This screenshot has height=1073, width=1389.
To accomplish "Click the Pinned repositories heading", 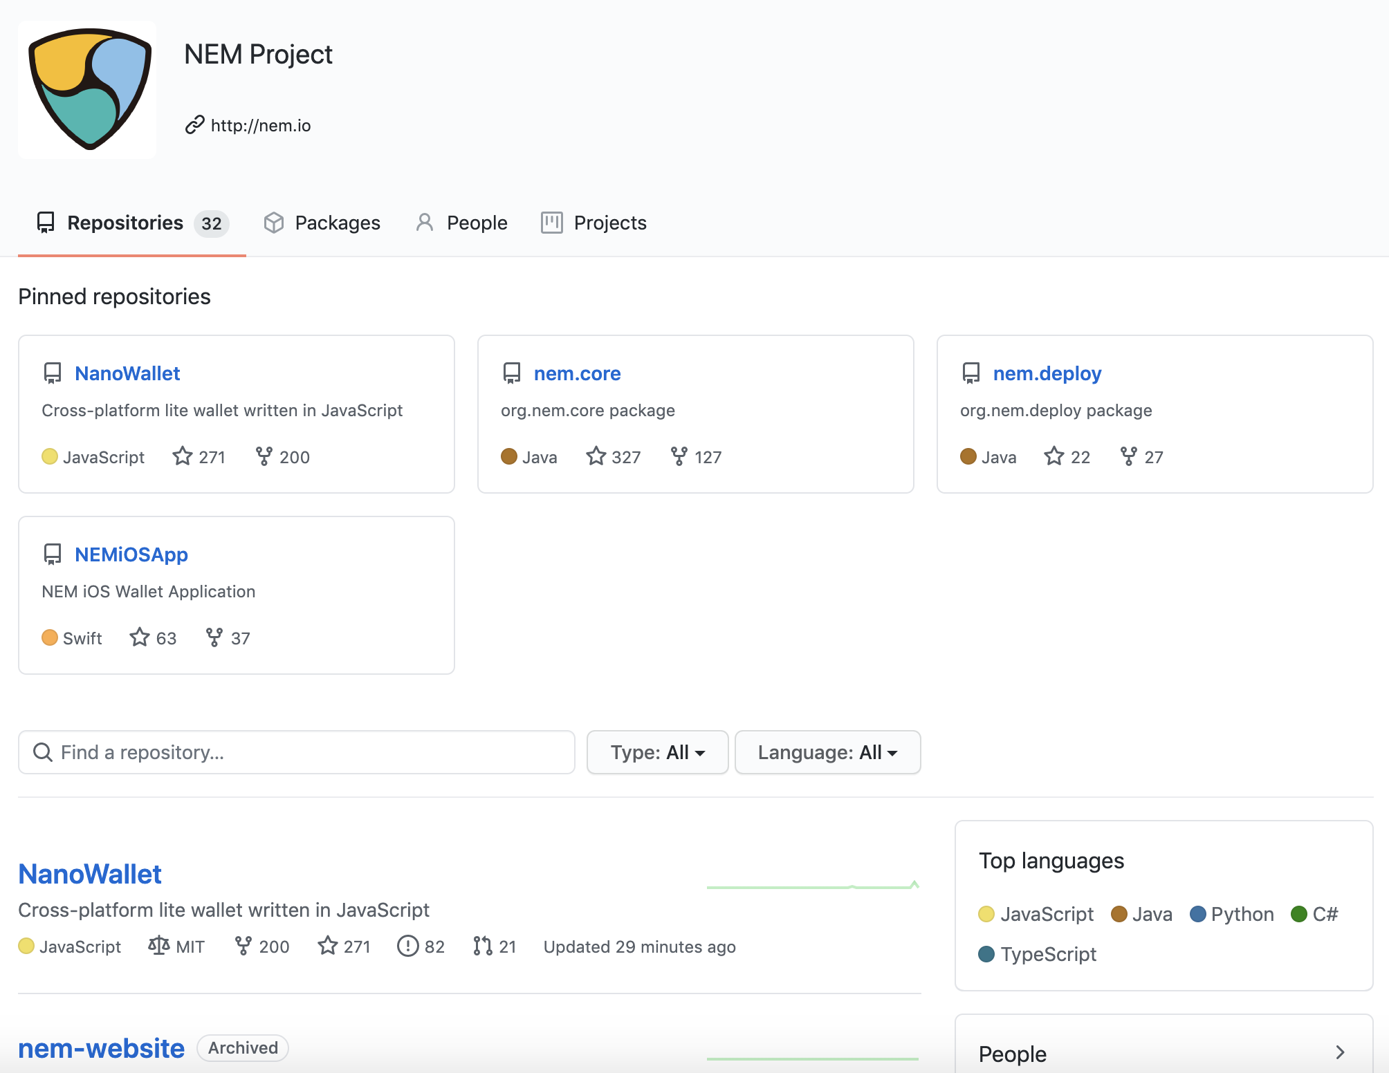I will 114,297.
